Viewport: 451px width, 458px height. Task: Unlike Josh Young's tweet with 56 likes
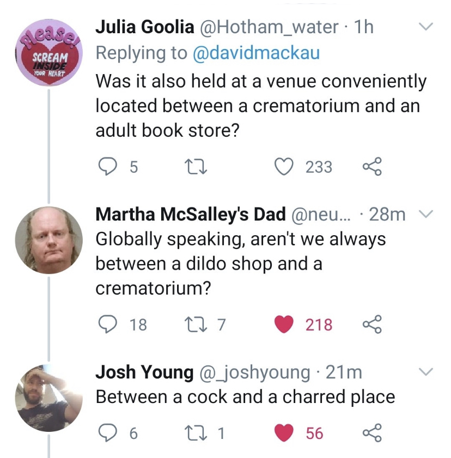click(x=284, y=433)
